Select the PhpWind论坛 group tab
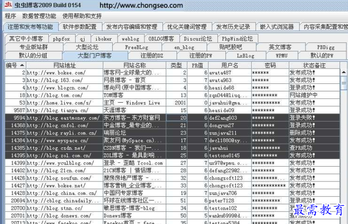 click(238, 39)
